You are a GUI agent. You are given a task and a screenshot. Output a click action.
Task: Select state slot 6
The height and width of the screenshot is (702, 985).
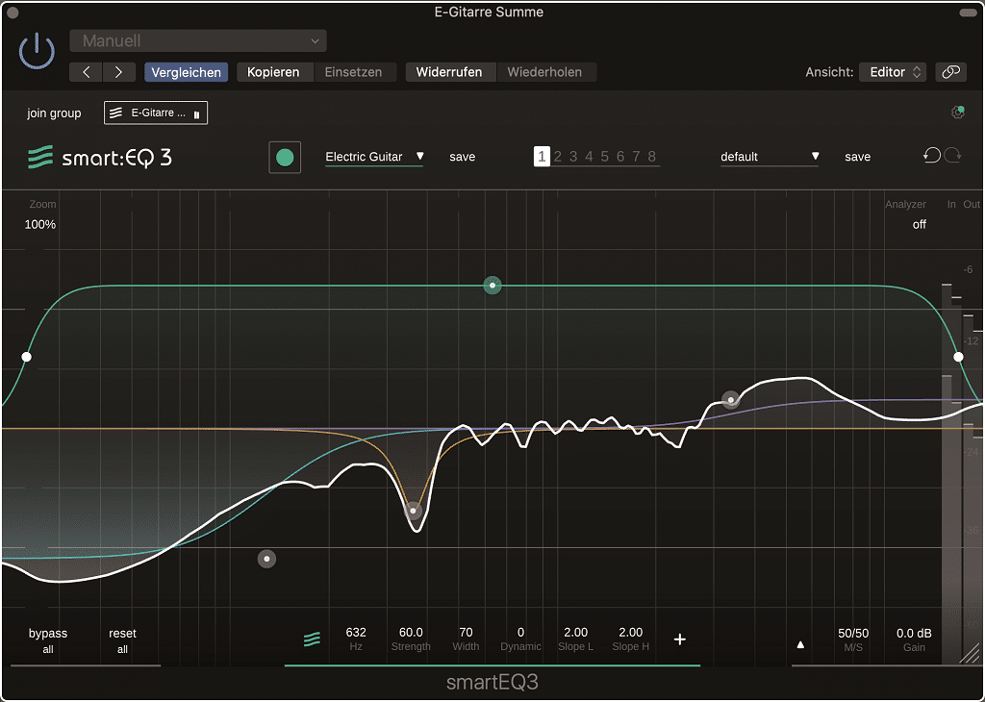coord(620,157)
